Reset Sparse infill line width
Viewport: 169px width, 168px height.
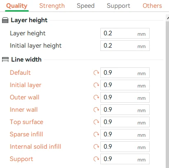point(96,134)
